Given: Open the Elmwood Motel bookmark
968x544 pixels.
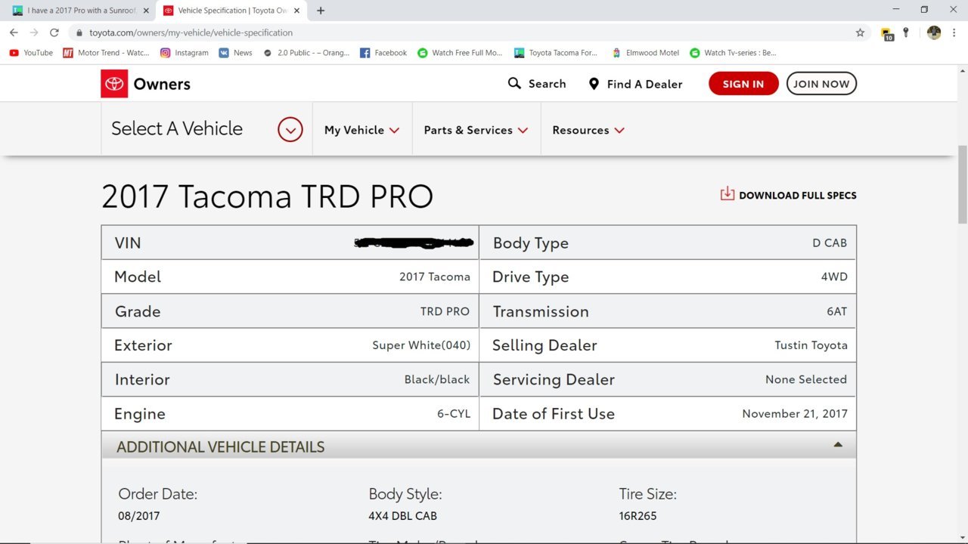Looking at the screenshot, I should (x=645, y=53).
